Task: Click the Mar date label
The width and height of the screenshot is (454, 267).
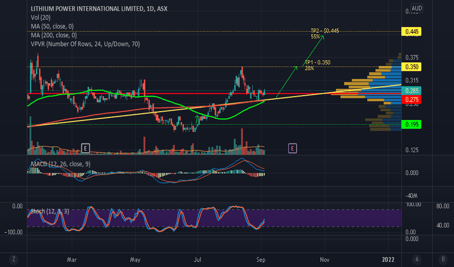Action: [x=72, y=260]
